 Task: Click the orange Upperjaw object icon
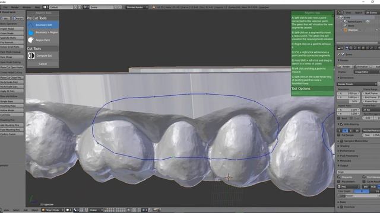[346, 30]
